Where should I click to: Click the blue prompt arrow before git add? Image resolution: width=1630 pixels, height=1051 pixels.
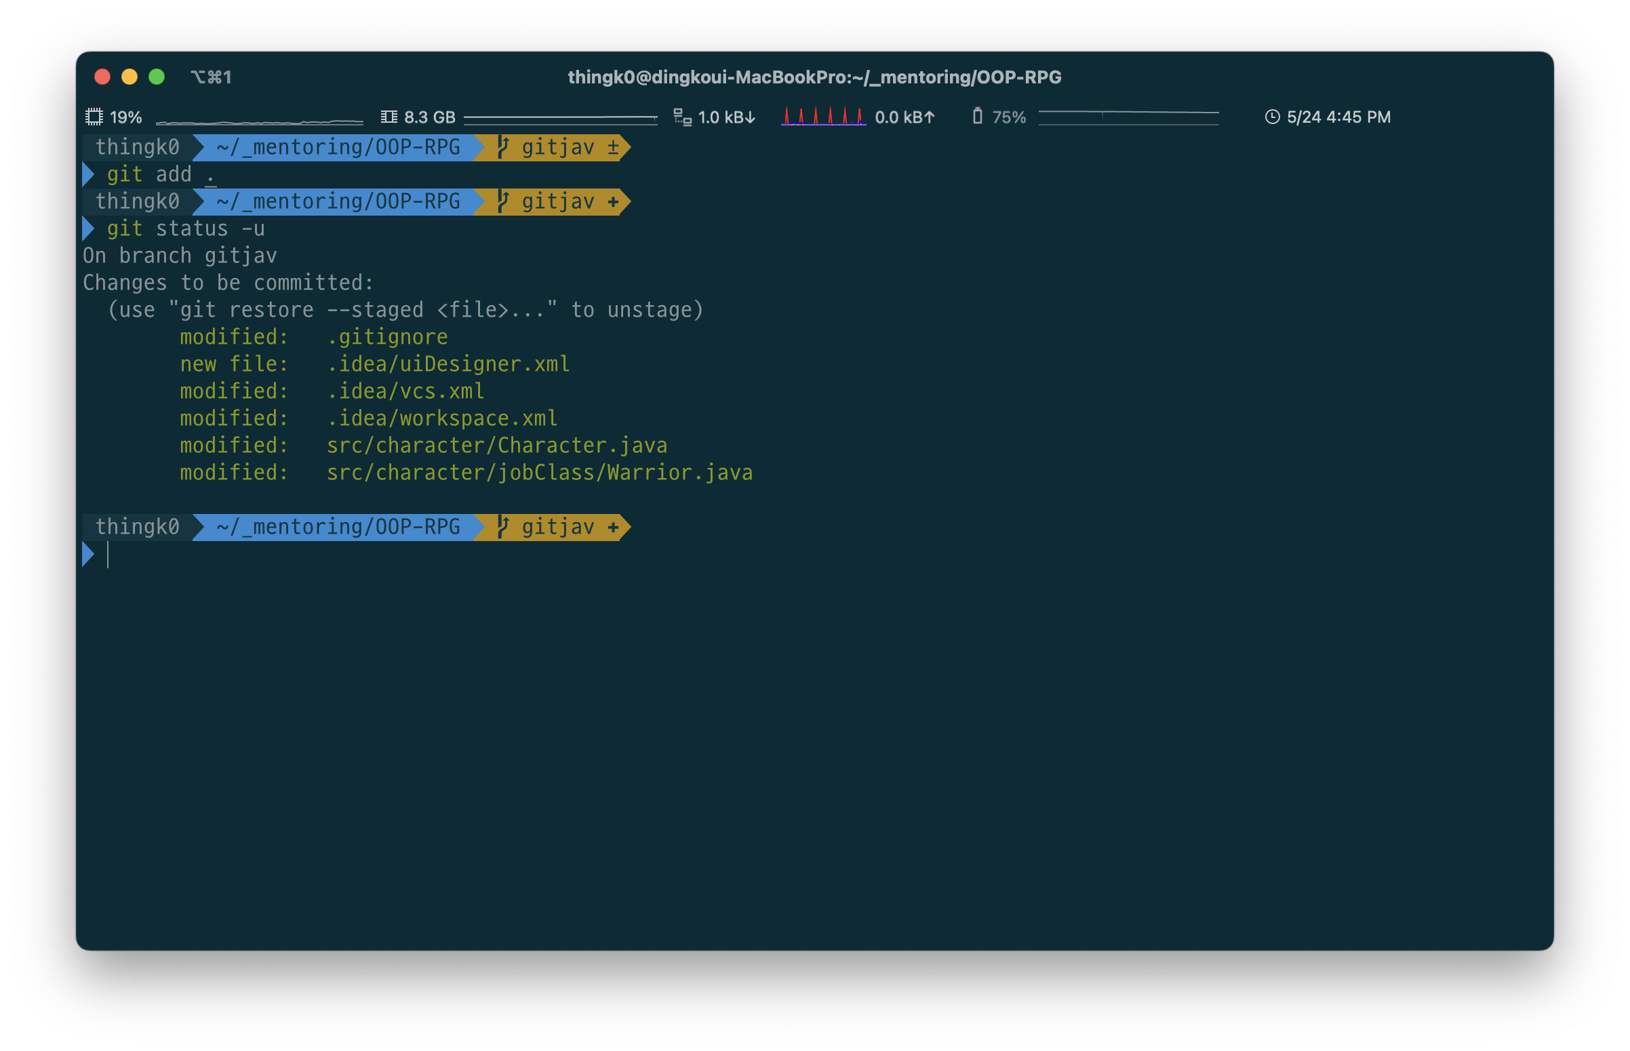(x=88, y=175)
